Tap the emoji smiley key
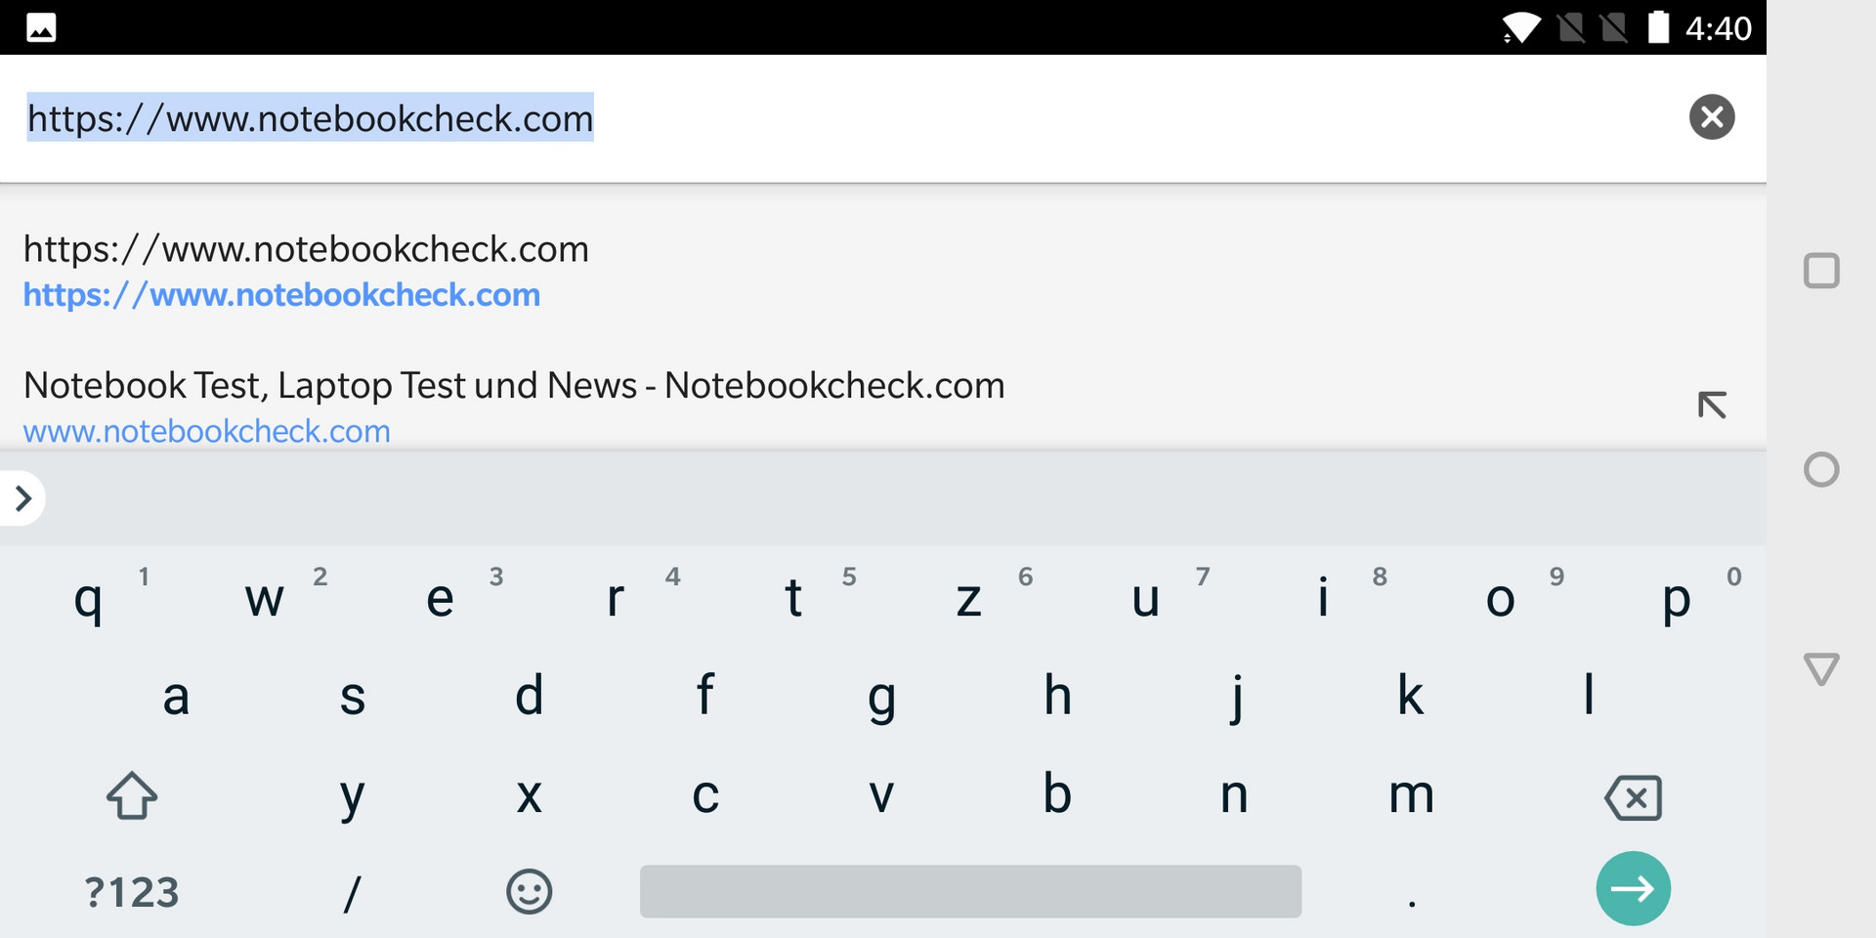Image resolution: width=1876 pixels, height=938 pixels. [530, 891]
